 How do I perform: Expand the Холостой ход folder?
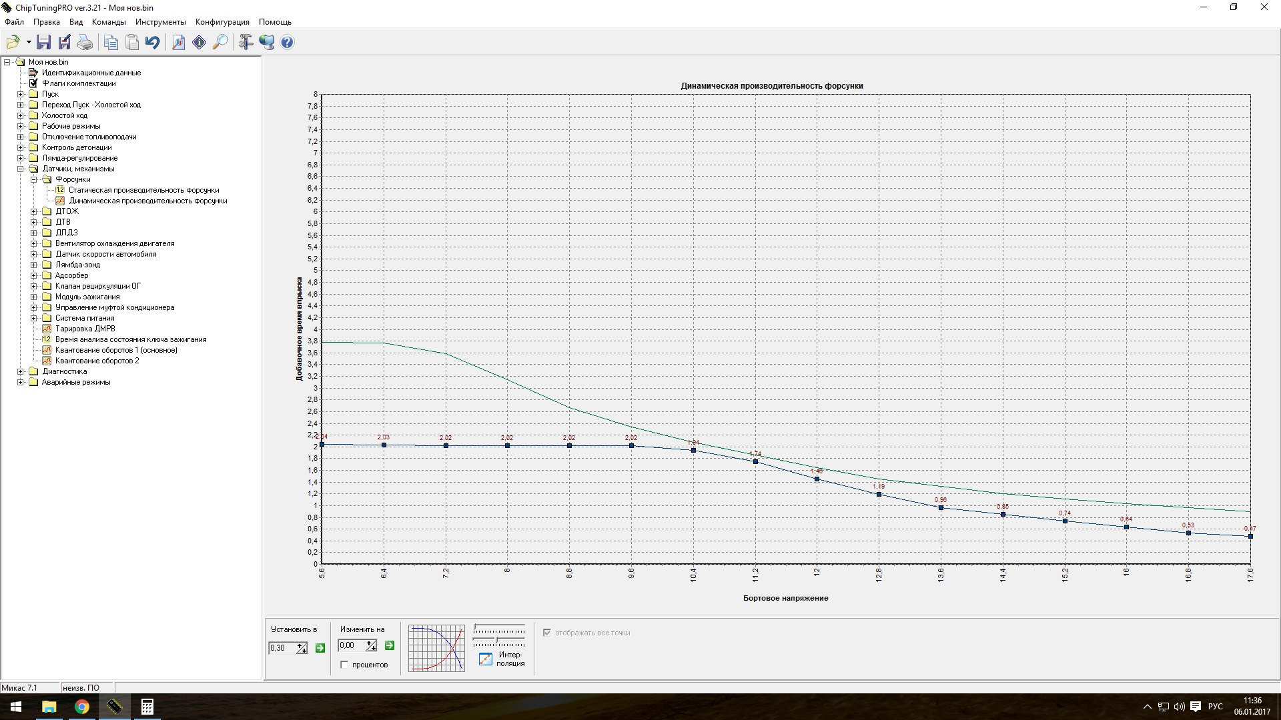[21, 115]
